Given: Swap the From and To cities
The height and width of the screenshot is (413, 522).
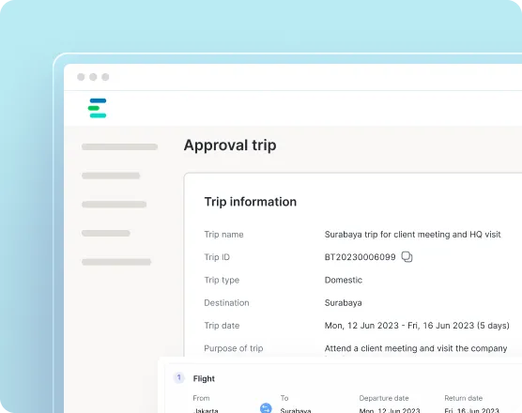Looking at the screenshot, I should (266, 408).
